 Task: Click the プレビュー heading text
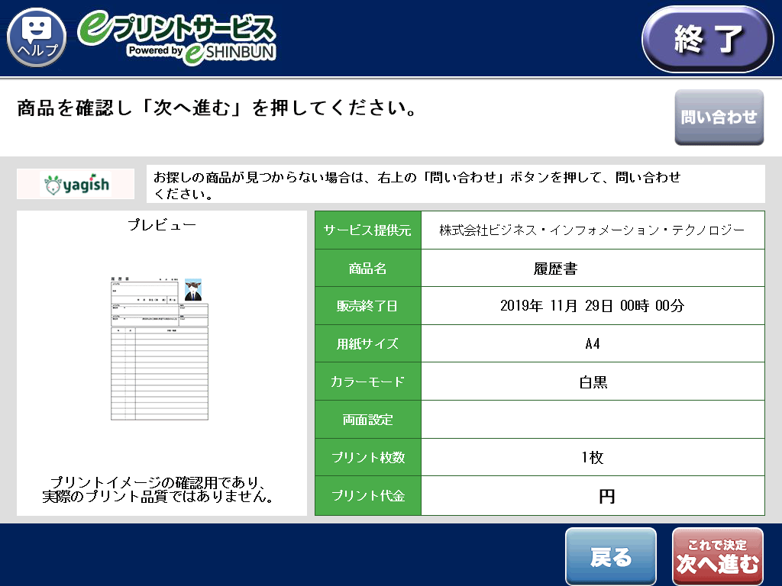coord(162,225)
